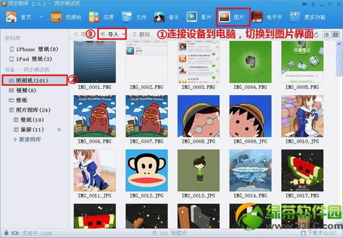This screenshot has width=343, height=238.
Task: Select 旅游(11) album
Action: tap(29, 130)
